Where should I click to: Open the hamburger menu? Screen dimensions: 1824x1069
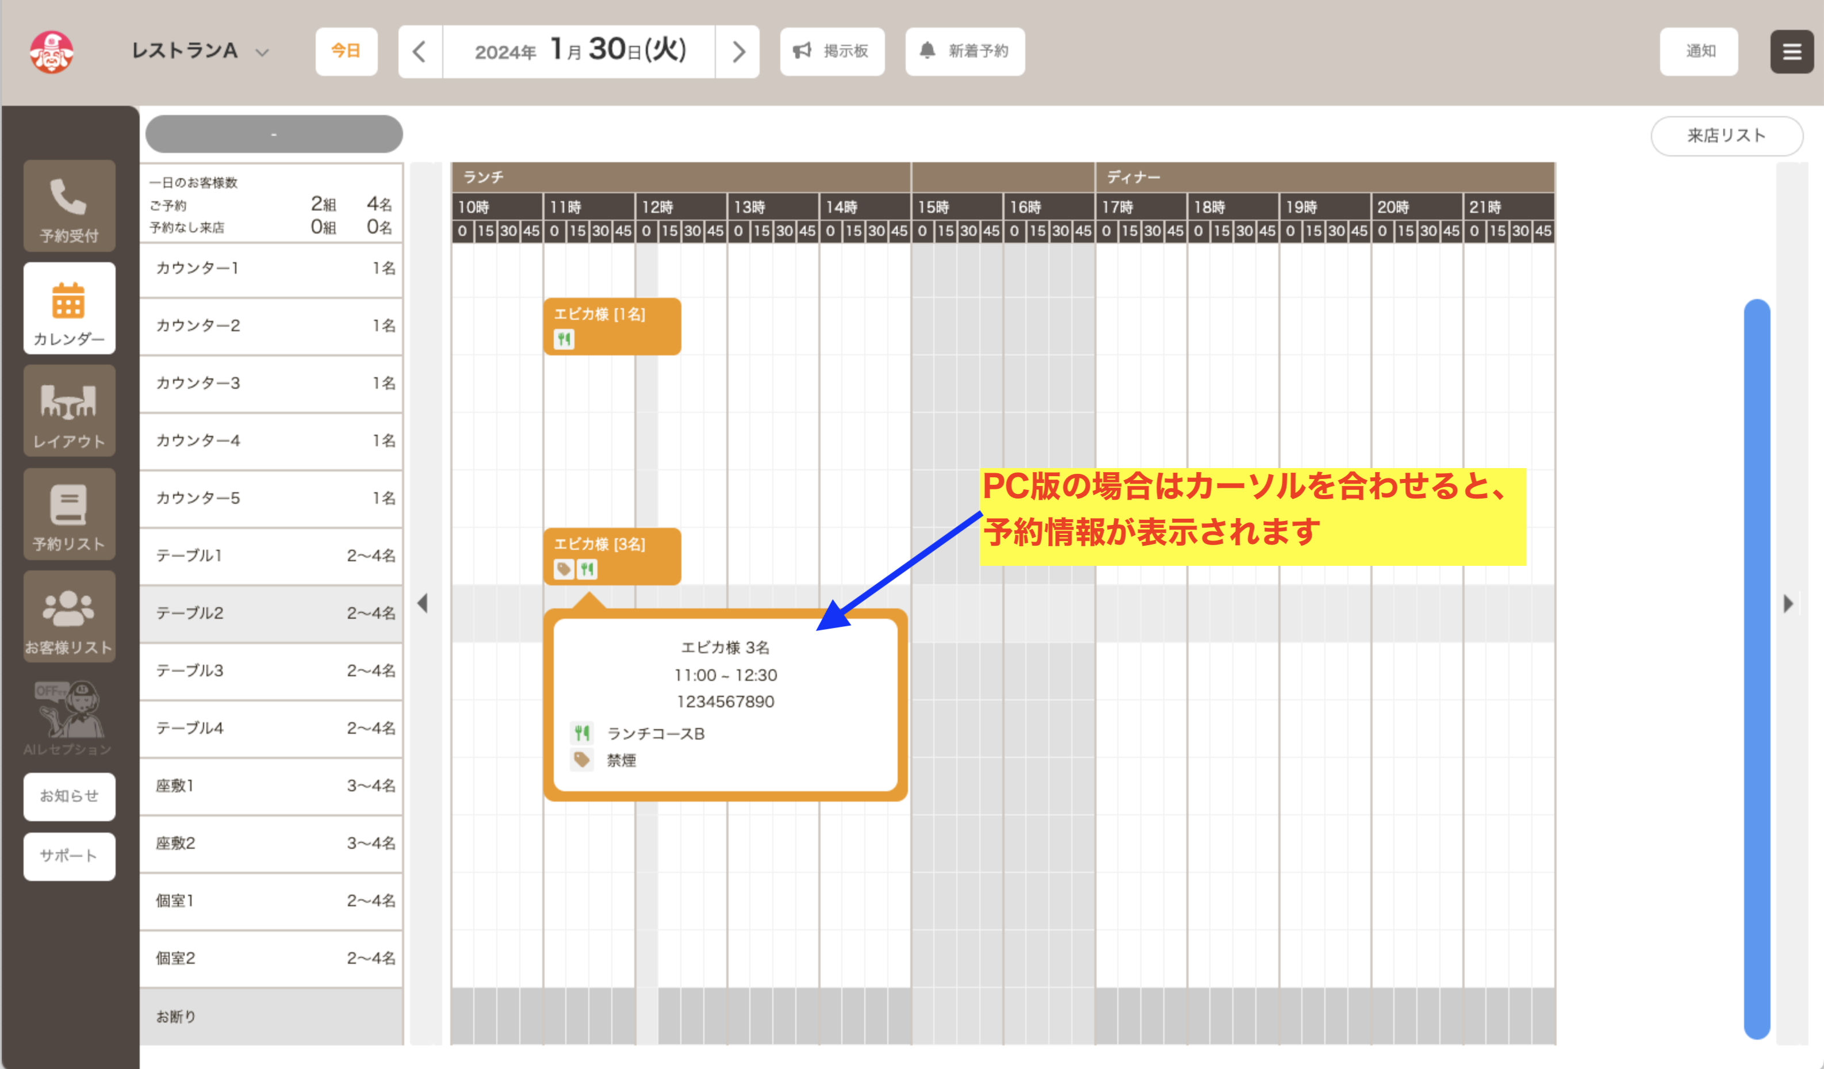point(1791,51)
